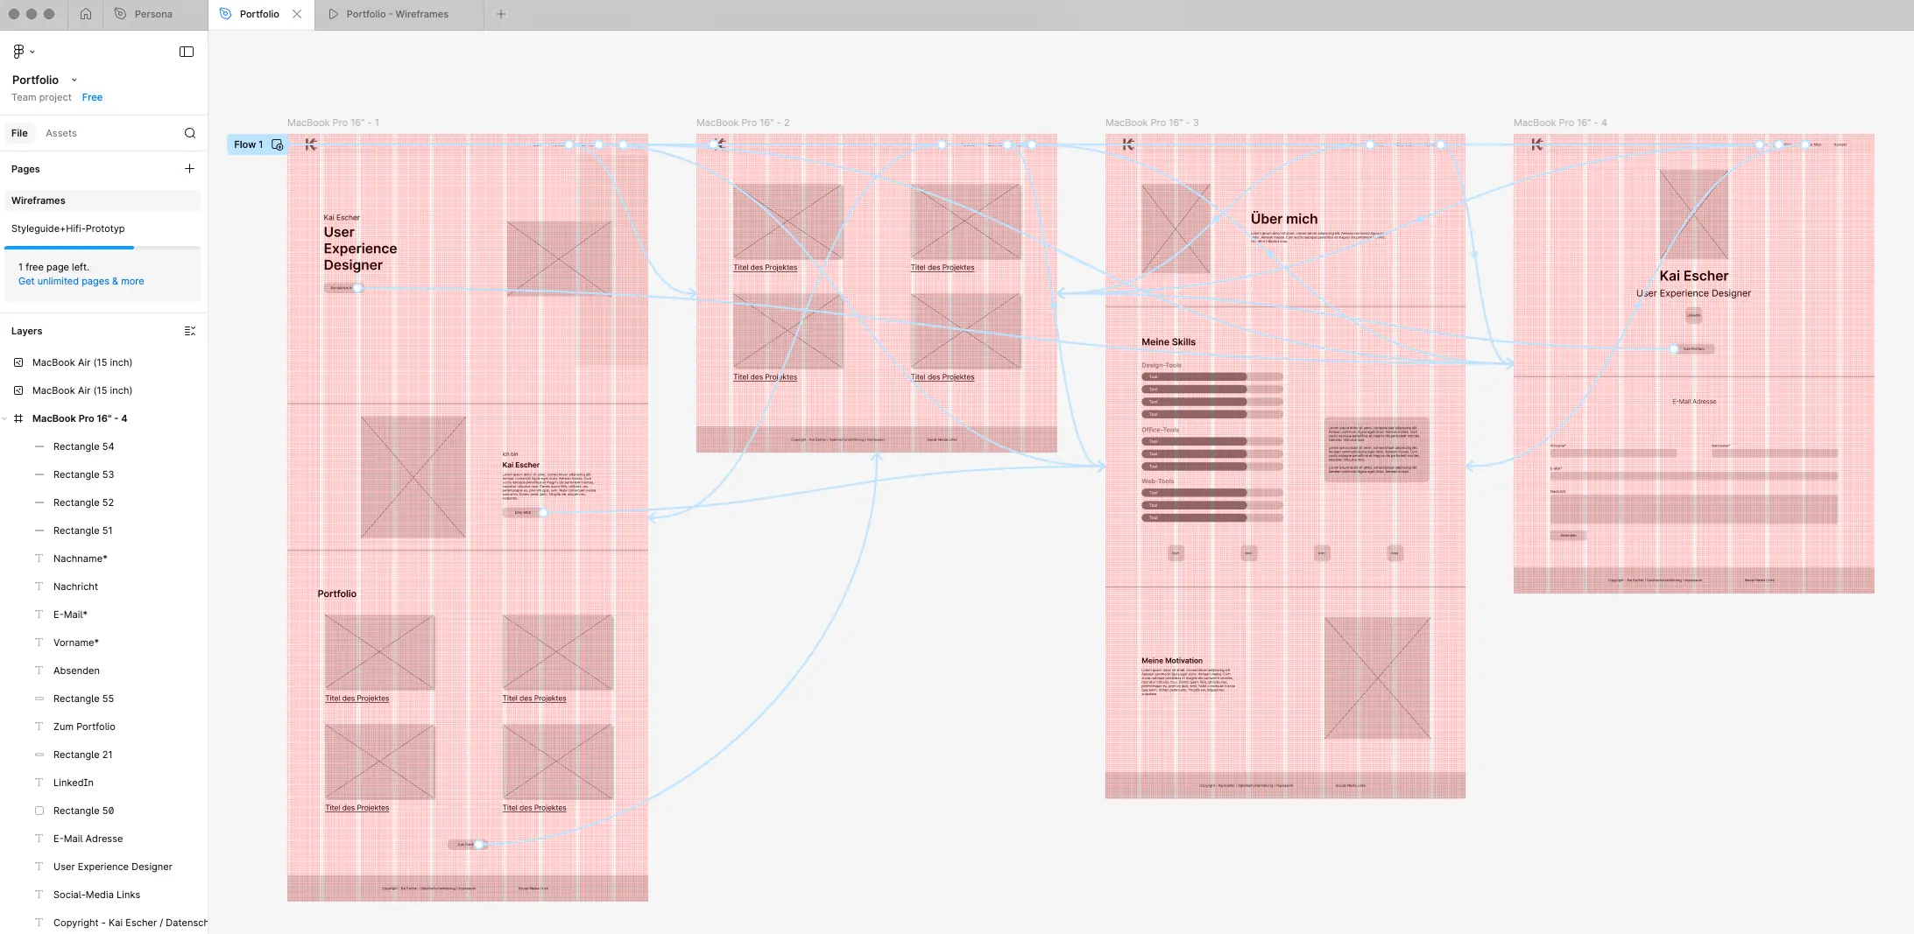The height and width of the screenshot is (934, 1914).
Task: Toggle the sidebar panel visibility icon
Action: 187,51
